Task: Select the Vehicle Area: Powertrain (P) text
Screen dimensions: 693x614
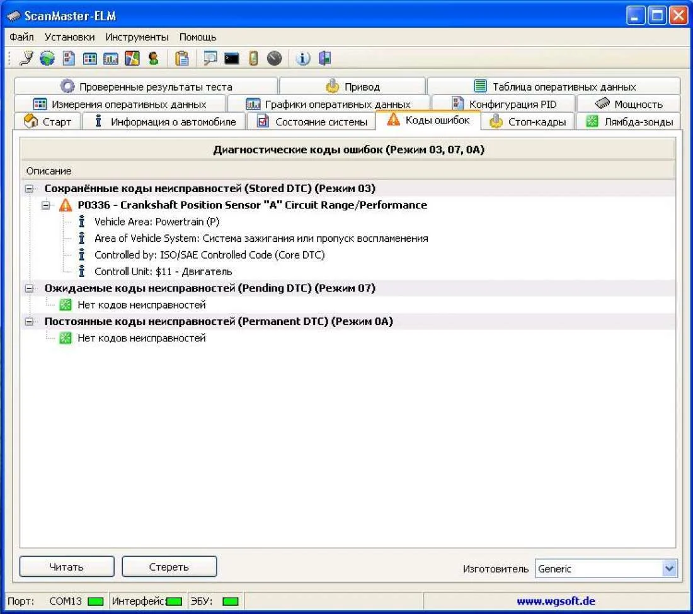Action: coord(157,221)
